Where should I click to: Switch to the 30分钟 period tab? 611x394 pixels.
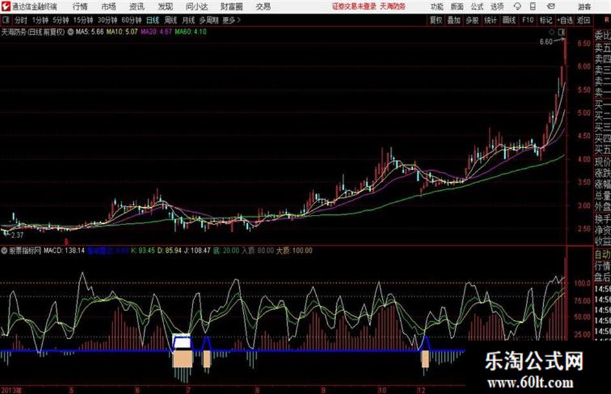(107, 20)
